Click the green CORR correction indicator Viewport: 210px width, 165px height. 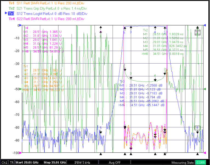[201, 163]
